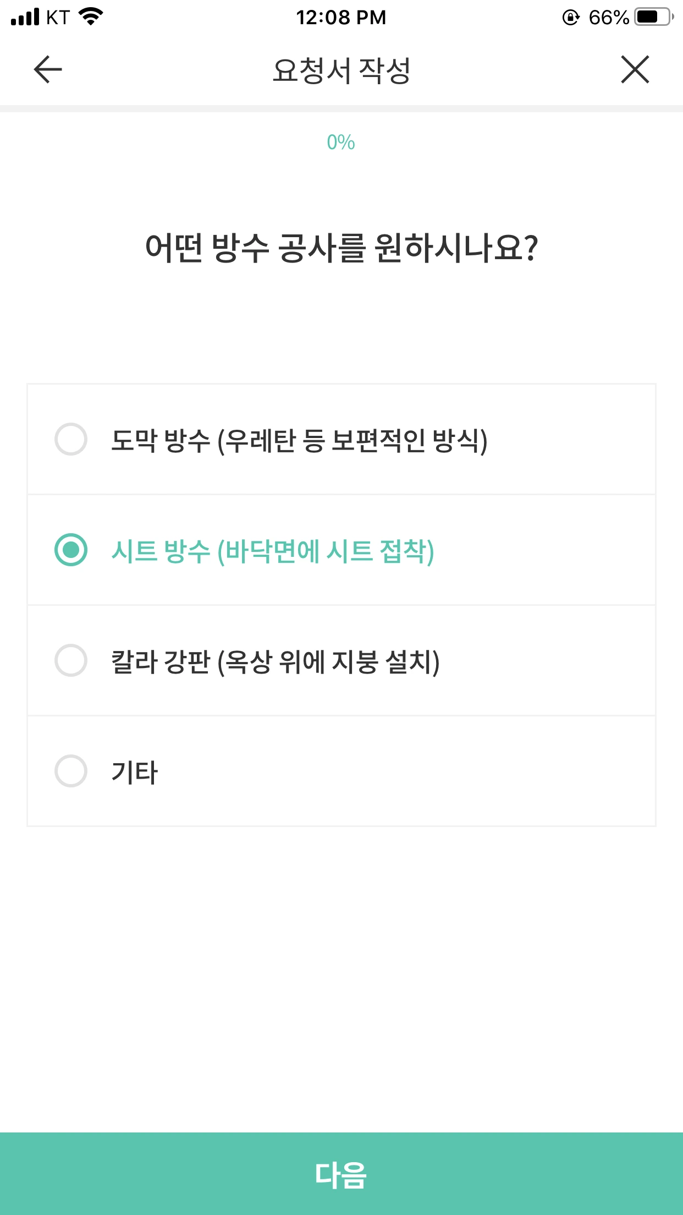Tap the 0% progress indicator text
The width and height of the screenshot is (683, 1215).
pos(341,143)
